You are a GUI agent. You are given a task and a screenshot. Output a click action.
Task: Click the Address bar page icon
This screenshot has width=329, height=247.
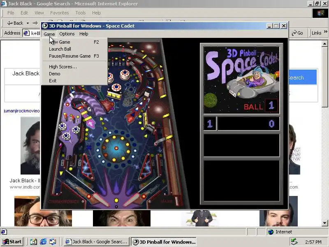(26, 33)
